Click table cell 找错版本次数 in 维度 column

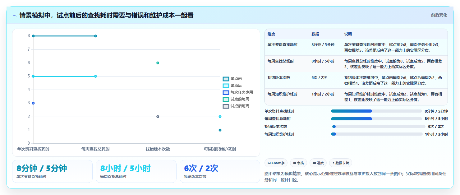pos(279,78)
